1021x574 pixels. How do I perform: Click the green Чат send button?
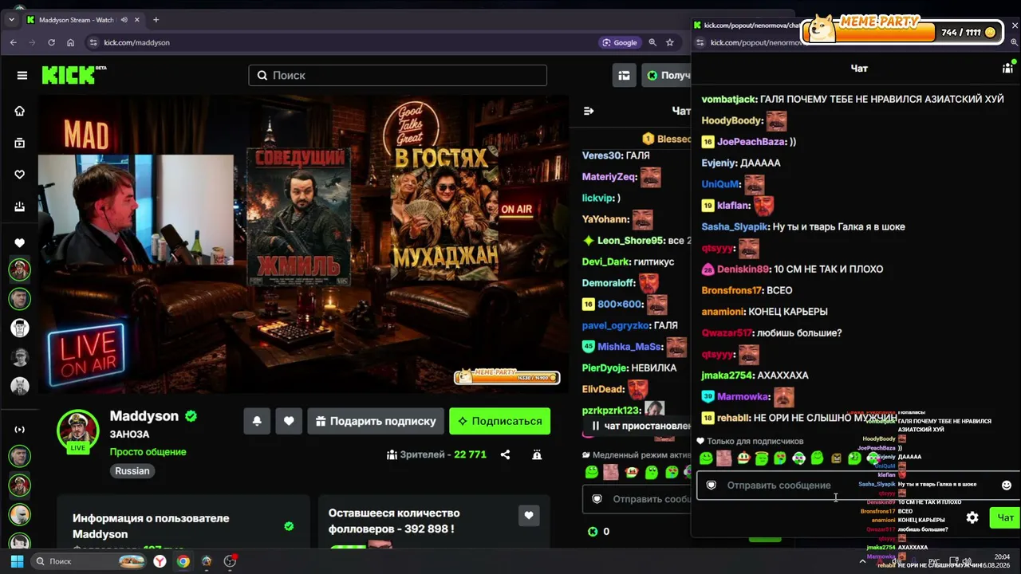pos(1005,517)
